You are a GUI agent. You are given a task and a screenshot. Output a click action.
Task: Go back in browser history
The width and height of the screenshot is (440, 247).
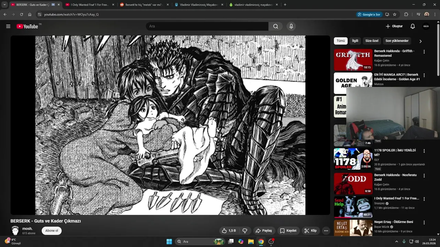[5, 14]
